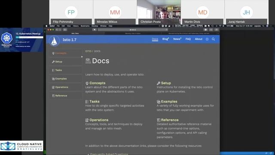Select Martin Divis participant tile
The width and height of the screenshot is (275, 155).
pyautogui.click(x=202, y=12)
